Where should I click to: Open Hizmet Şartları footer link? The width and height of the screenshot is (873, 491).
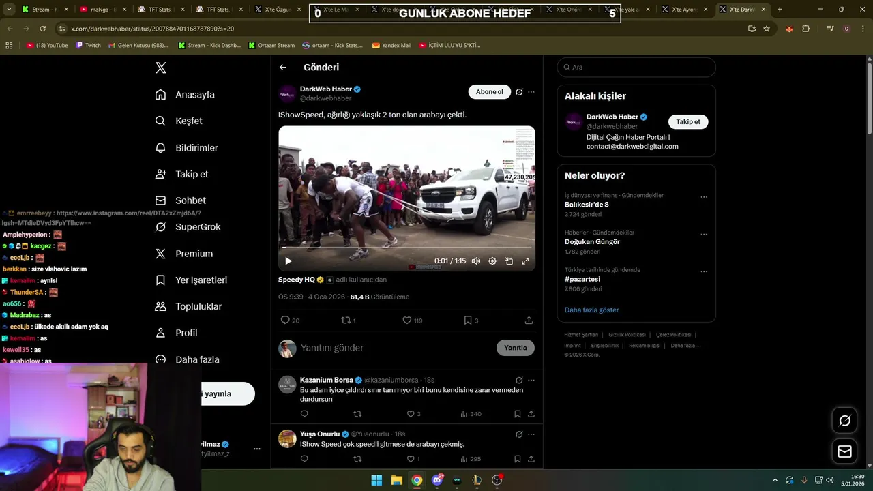point(581,335)
